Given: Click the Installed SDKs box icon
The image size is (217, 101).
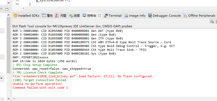Looking at the screenshot, I should click(15, 16).
